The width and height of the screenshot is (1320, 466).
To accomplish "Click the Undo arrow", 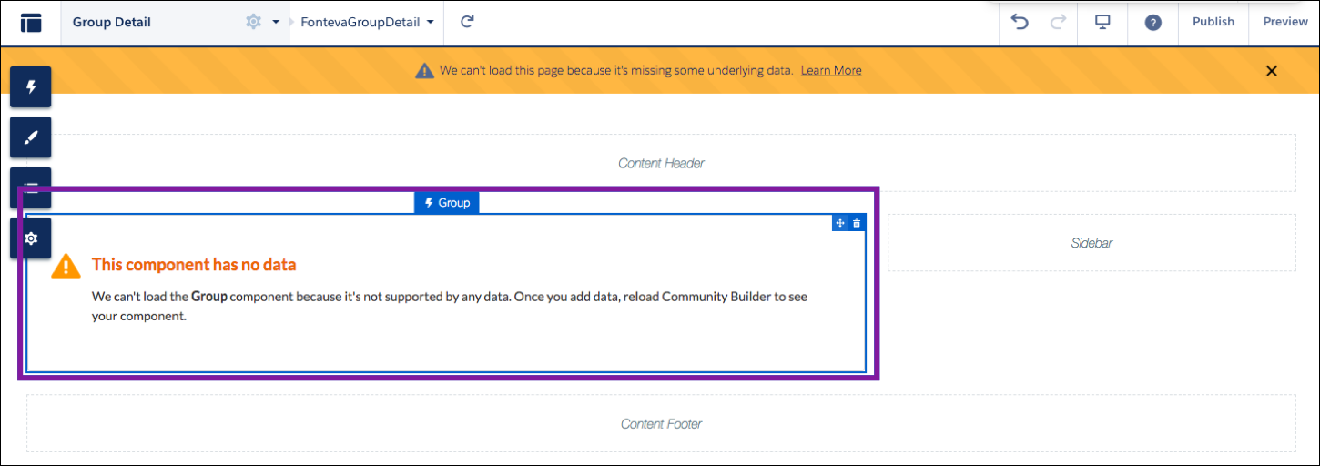I will [x=1020, y=22].
